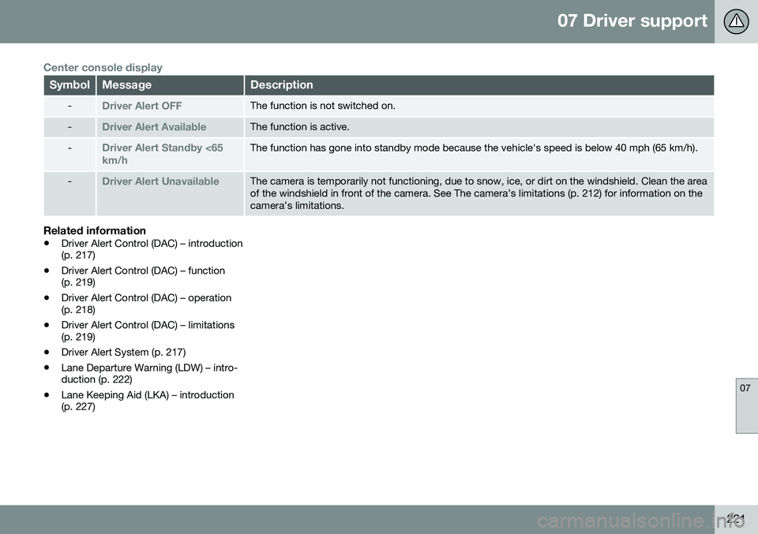Click the warning triangle icon in header
Viewport: 758px width, 534px height.
[x=736, y=21]
